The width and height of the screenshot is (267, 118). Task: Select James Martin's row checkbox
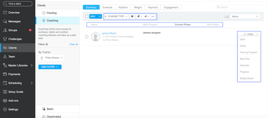[87, 37]
